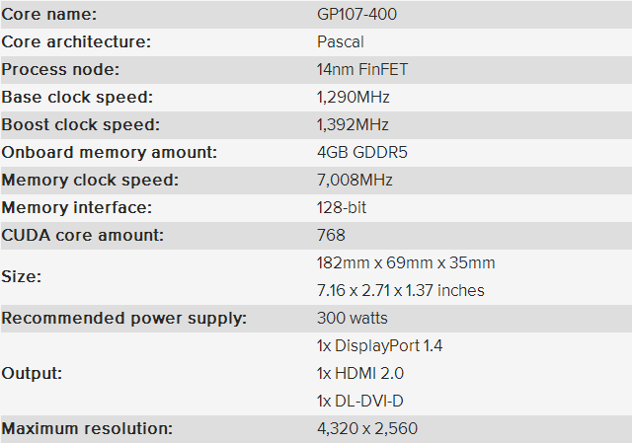Screen dimensions: 632x443
Task: Select the 1,392MHz boost clock value
Action: 353,124
